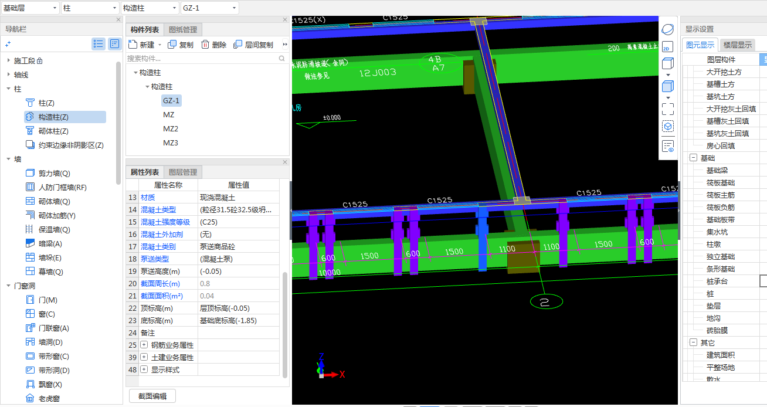
Task: Select 墙洞(D) wall opening item
Action: pyautogui.click(x=44, y=342)
